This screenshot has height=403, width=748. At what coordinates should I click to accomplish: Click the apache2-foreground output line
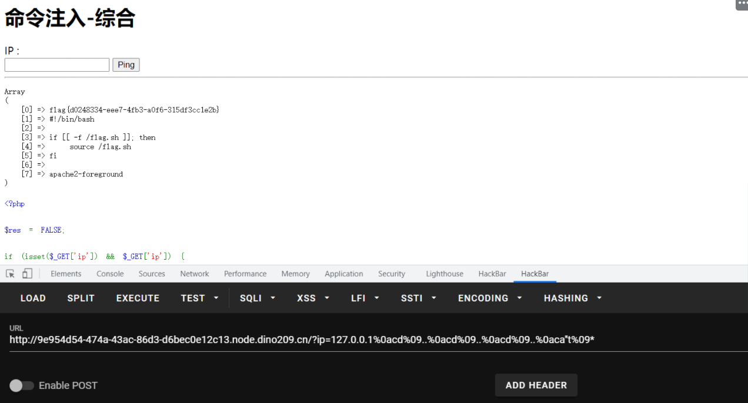click(x=86, y=174)
